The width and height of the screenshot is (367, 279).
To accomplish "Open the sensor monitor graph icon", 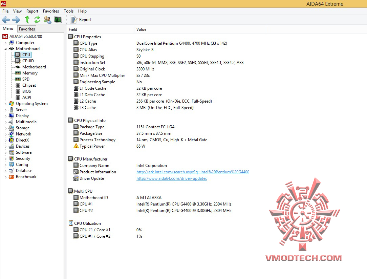I will (58, 20).
